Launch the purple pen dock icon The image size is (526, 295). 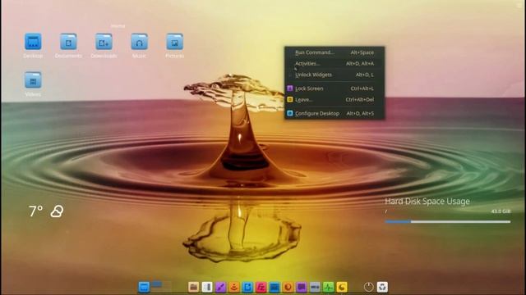point(220,287)
